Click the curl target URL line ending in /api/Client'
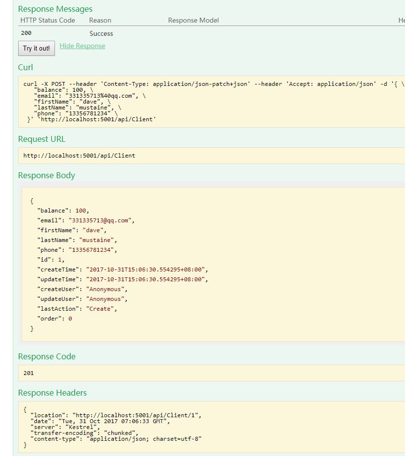Screen dimensions: 405x456 [x=91, y=119]
